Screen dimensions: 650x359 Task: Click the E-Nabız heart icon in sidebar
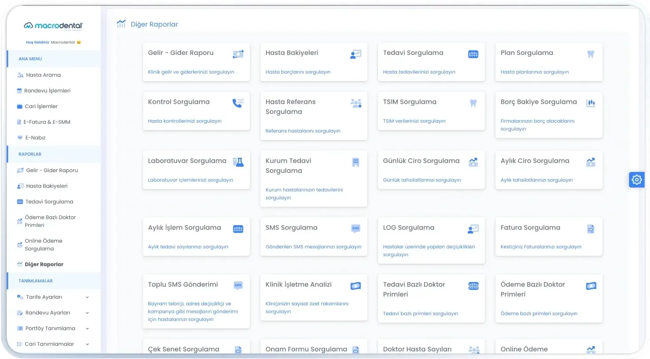pyautogui.click(x=20, y=138)
